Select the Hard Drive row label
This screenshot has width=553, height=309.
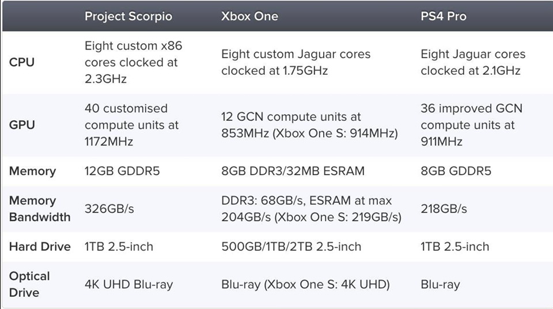[40, 246]
